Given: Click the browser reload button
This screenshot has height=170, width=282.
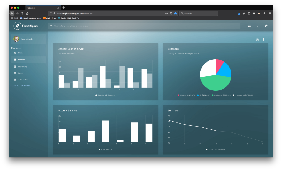Looking at the screenshot, I should click(22, 13).
